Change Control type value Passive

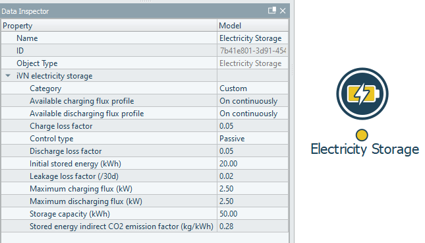(x=252, y=139)
